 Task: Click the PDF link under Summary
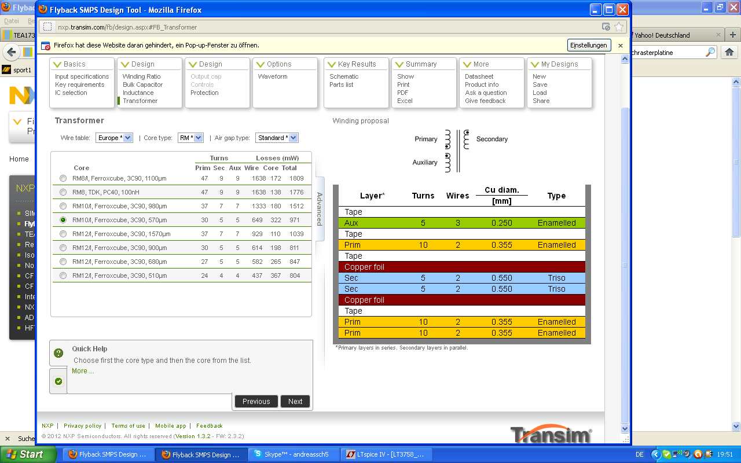pyautogui.click(x=403, y=93)
